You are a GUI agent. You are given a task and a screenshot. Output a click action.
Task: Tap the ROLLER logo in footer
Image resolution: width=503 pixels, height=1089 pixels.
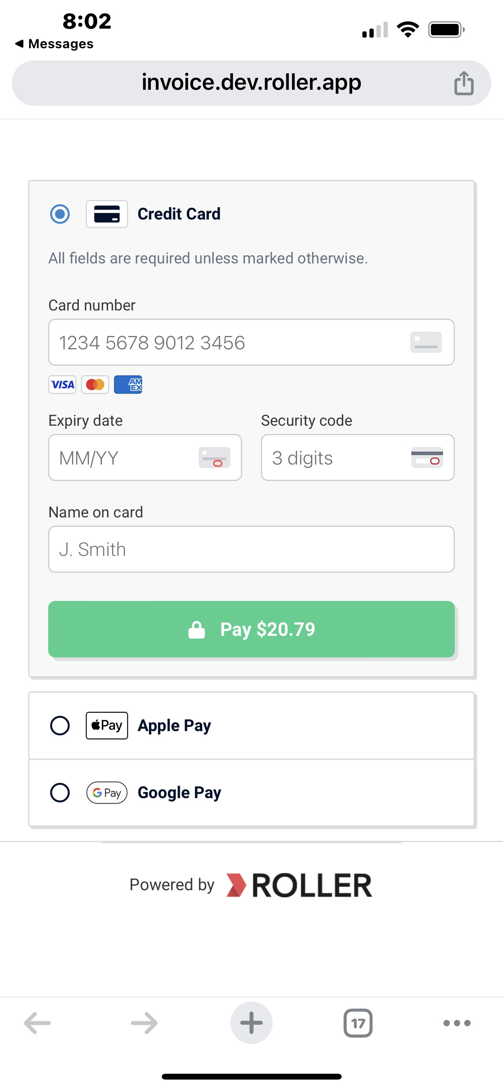pos(299,885)
